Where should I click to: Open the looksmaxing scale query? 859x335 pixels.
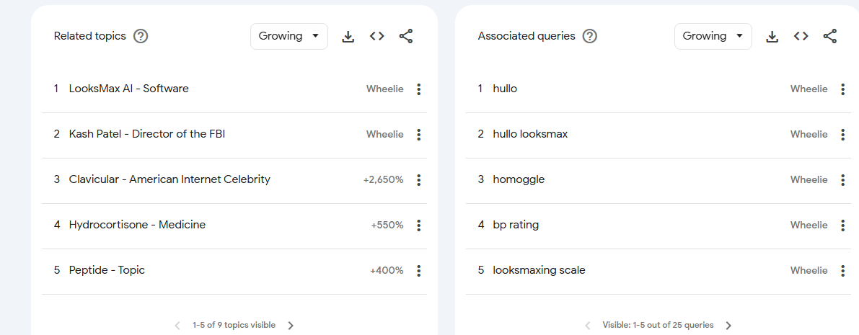(539, 270)
